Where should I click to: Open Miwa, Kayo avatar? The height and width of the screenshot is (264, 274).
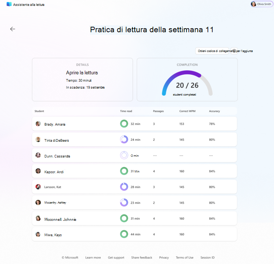pos(38,234)
